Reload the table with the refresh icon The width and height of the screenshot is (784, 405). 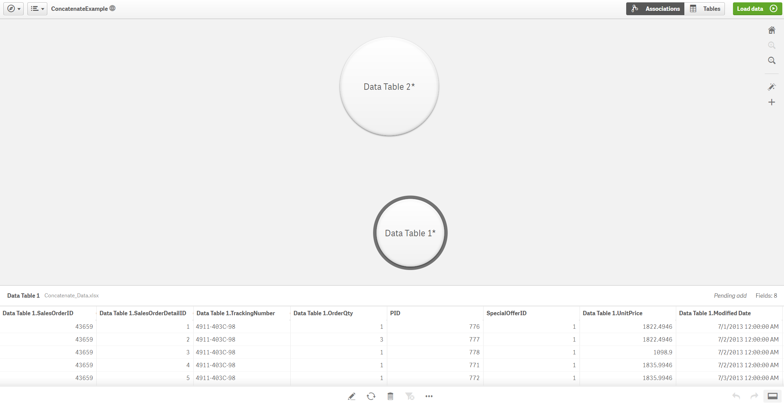click(x=371, y=396)
